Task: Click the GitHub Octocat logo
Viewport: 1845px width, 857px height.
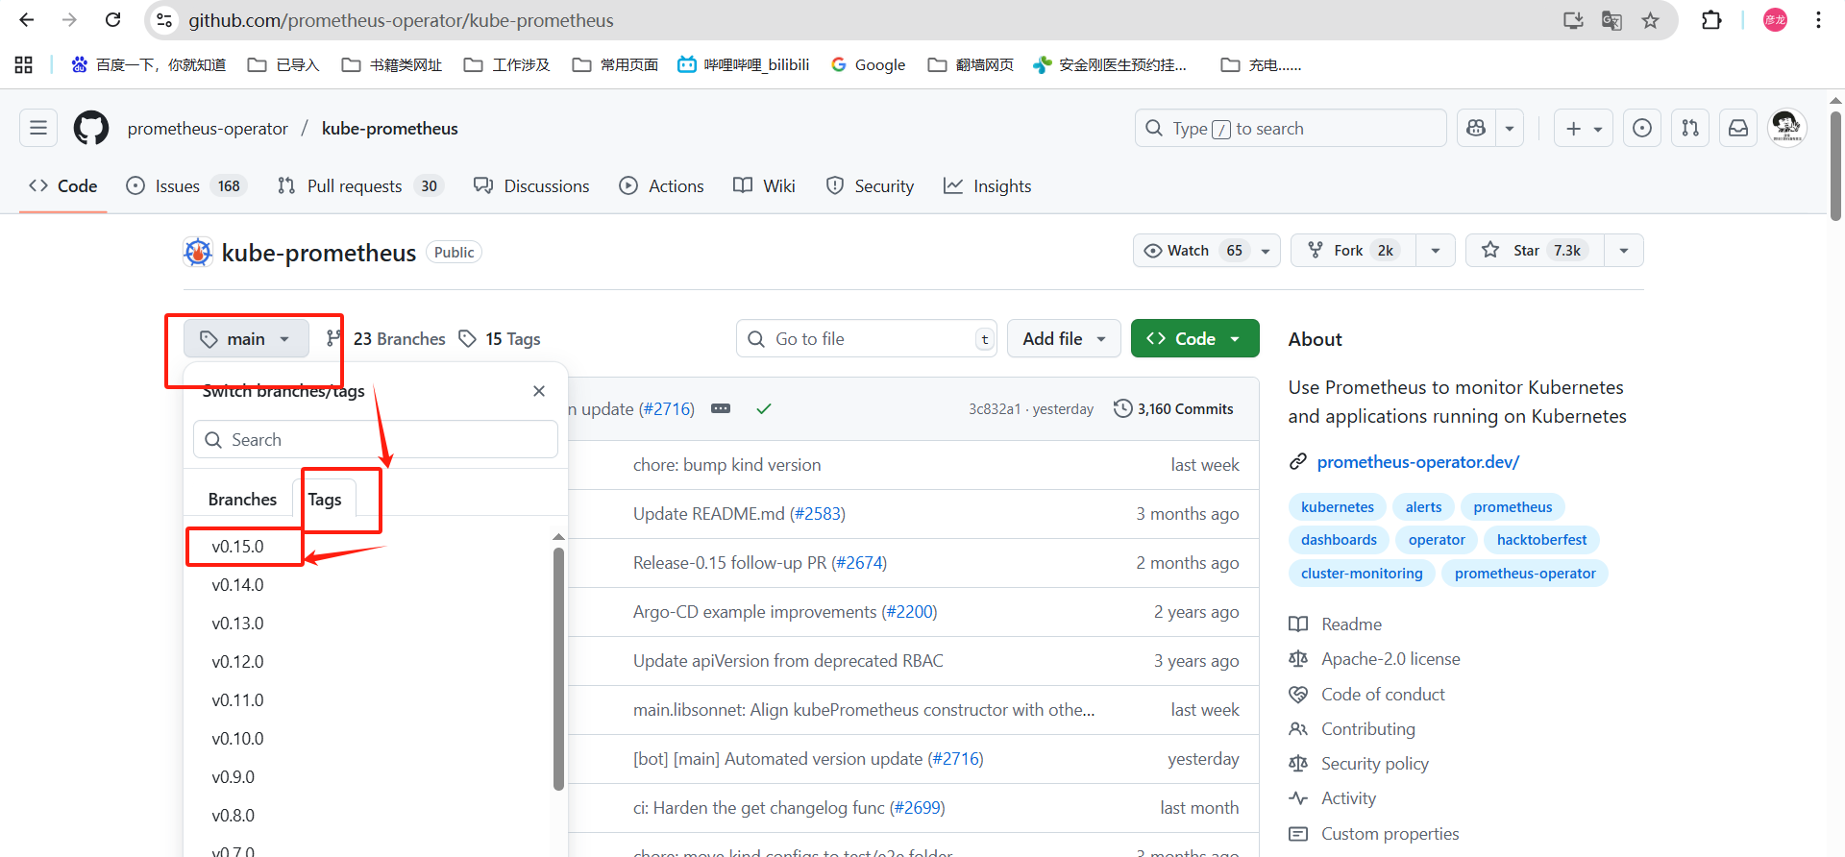Action: pos(91,128)
